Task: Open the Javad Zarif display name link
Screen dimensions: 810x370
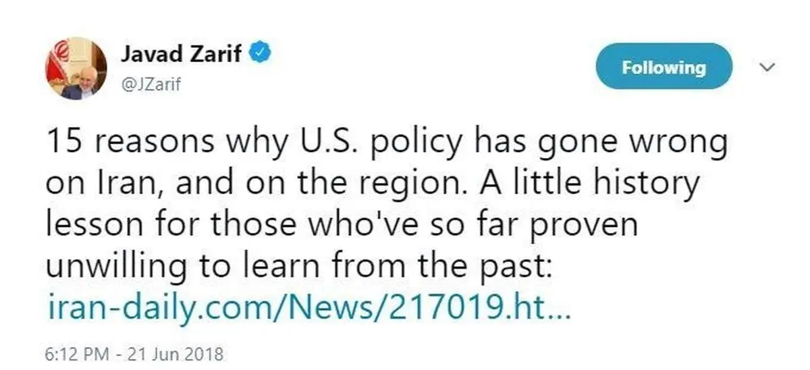Action: [180, 54]
